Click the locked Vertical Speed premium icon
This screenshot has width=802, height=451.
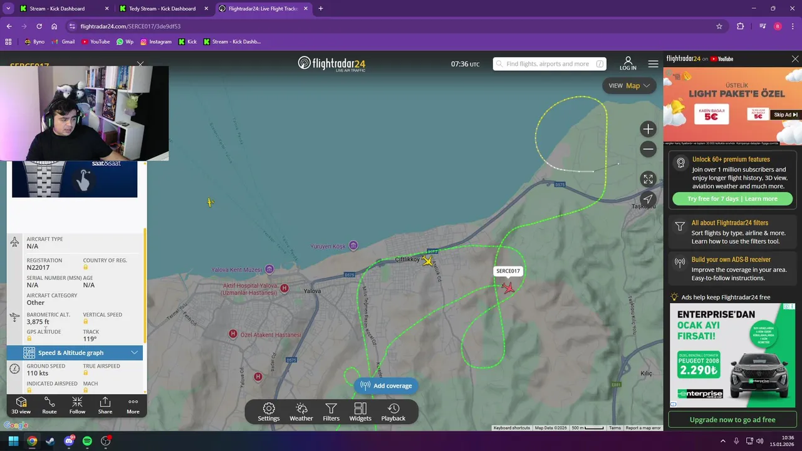86,322
